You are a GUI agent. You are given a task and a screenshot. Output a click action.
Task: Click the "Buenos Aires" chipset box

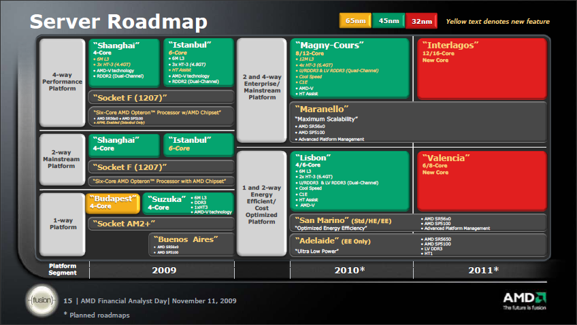[191, 244]
